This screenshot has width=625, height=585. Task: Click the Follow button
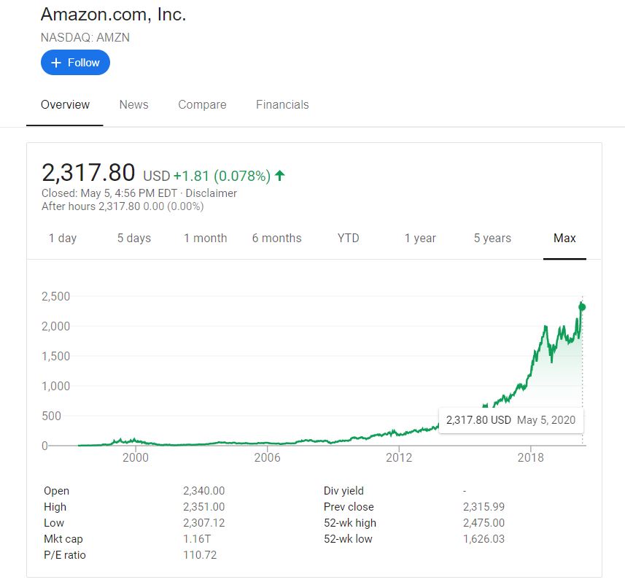click(75, 62)
